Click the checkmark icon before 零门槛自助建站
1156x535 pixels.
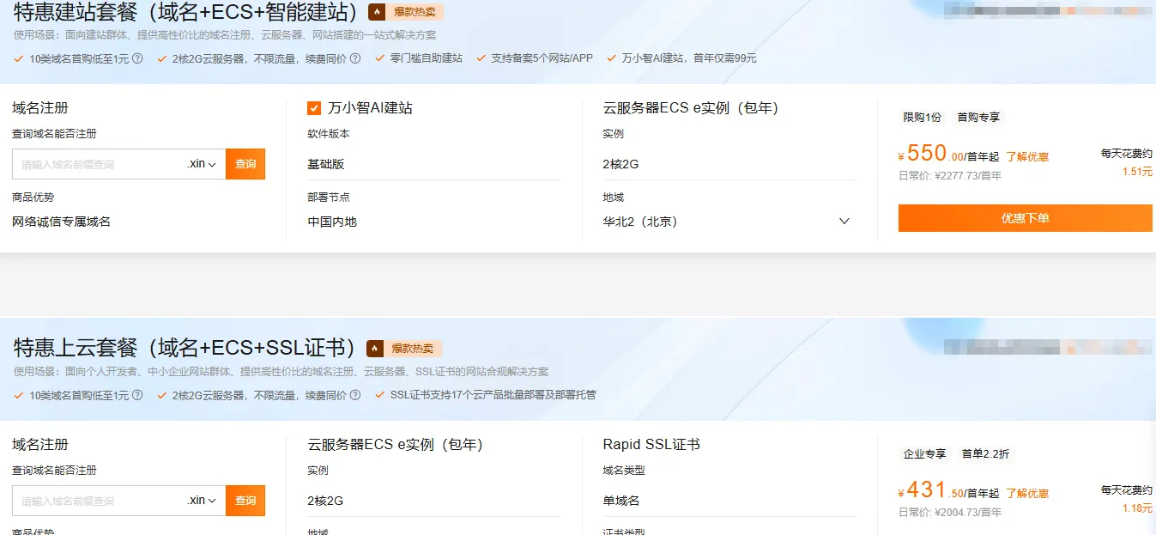pos(380,59)
